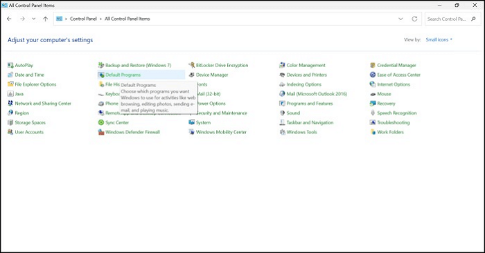Open the Storage Spaces icon
The image size is (485, 253).
(10, 122)
